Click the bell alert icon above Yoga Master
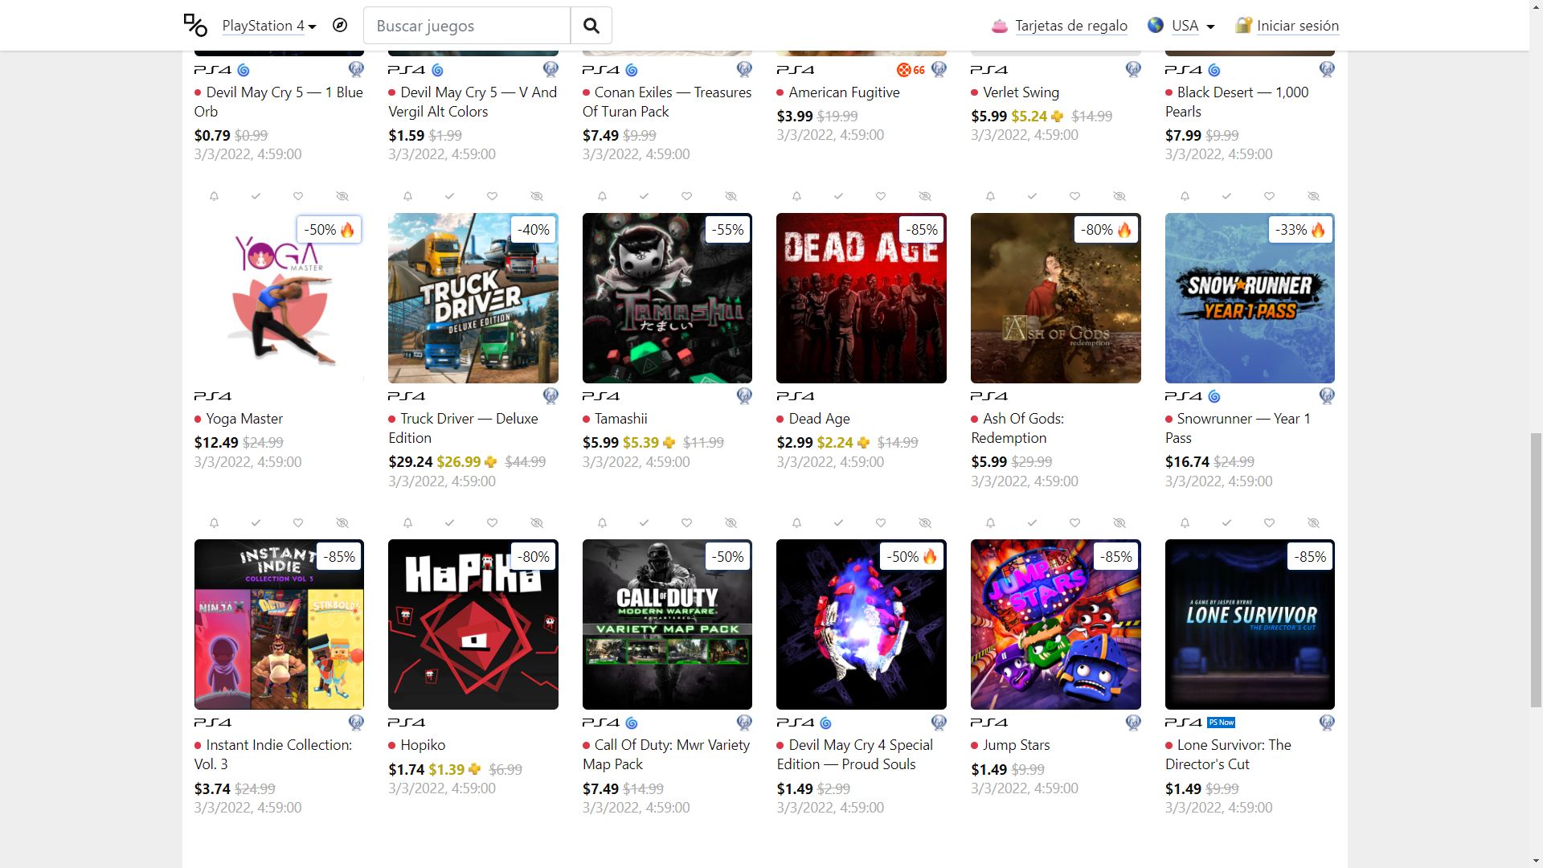The width and height of the screenshot is (1543, 868). [214, 196]
